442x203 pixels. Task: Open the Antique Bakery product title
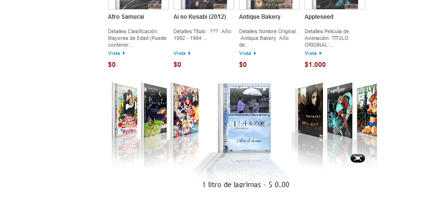pyautogui.click(x=260, y=17)
